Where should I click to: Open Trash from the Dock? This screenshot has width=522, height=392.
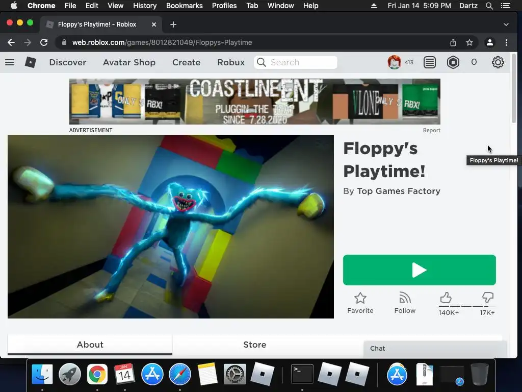(x=479, y=374)
